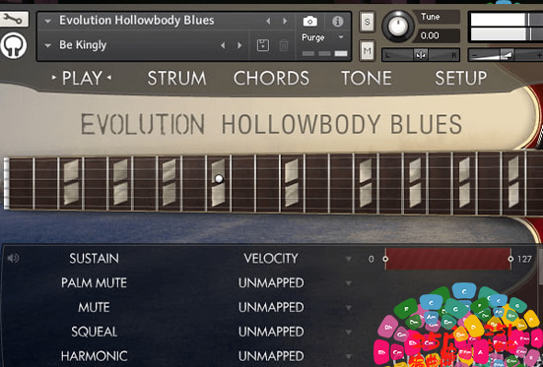Open the Be Kingly snapshot dropdown

(x=47, y=45)
